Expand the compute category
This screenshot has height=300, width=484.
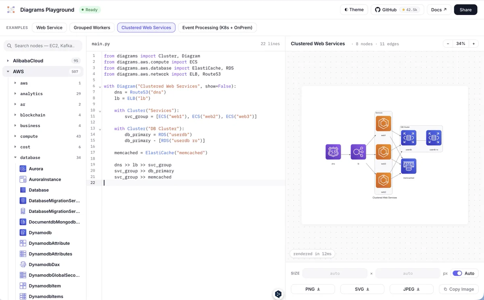click(x=15, y=136)
